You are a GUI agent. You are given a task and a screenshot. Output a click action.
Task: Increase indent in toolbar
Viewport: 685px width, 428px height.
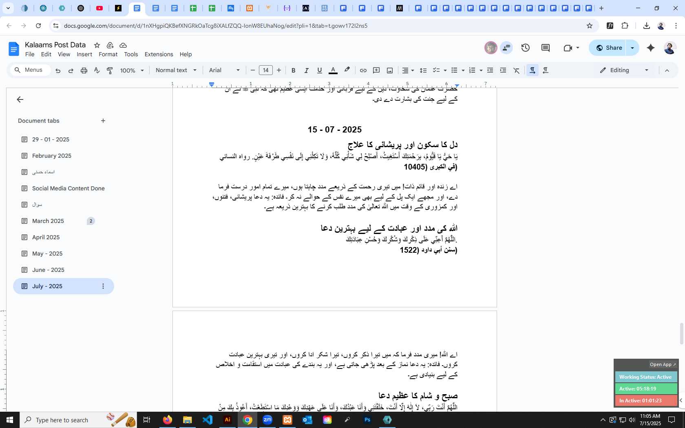(503, 71)
